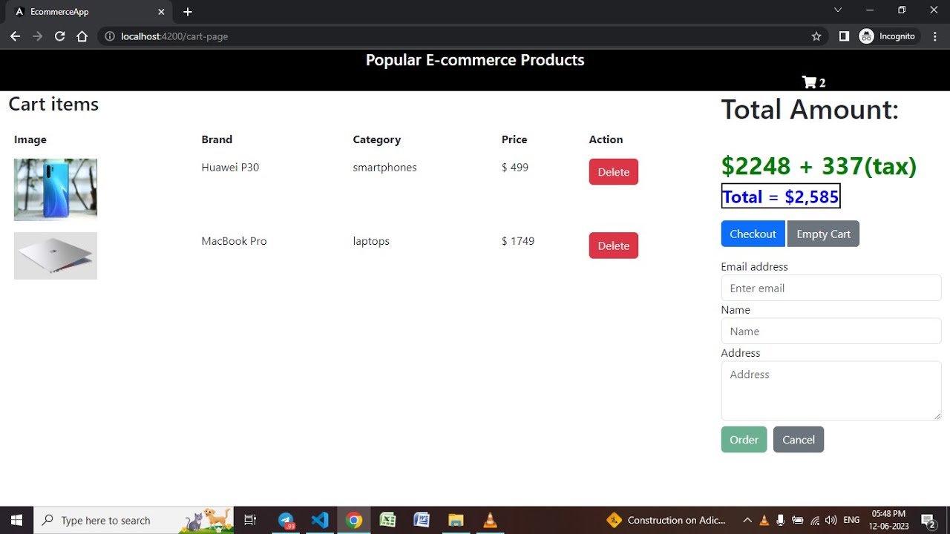The image size is (950, 534).
Task: Close the EcommerceApp tab
Action: point(161,12)
